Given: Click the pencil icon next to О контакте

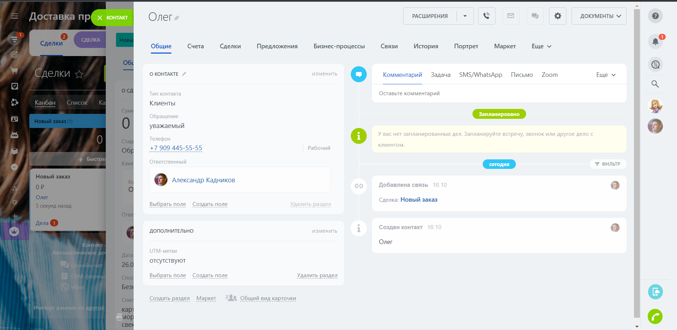Looking at the screenshot, I should 184,74.
